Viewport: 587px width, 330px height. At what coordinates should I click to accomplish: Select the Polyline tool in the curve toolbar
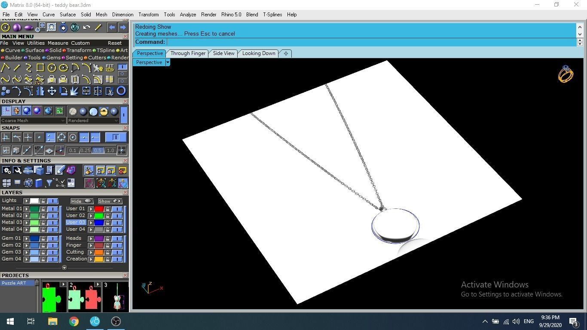(x=5, y=68)
